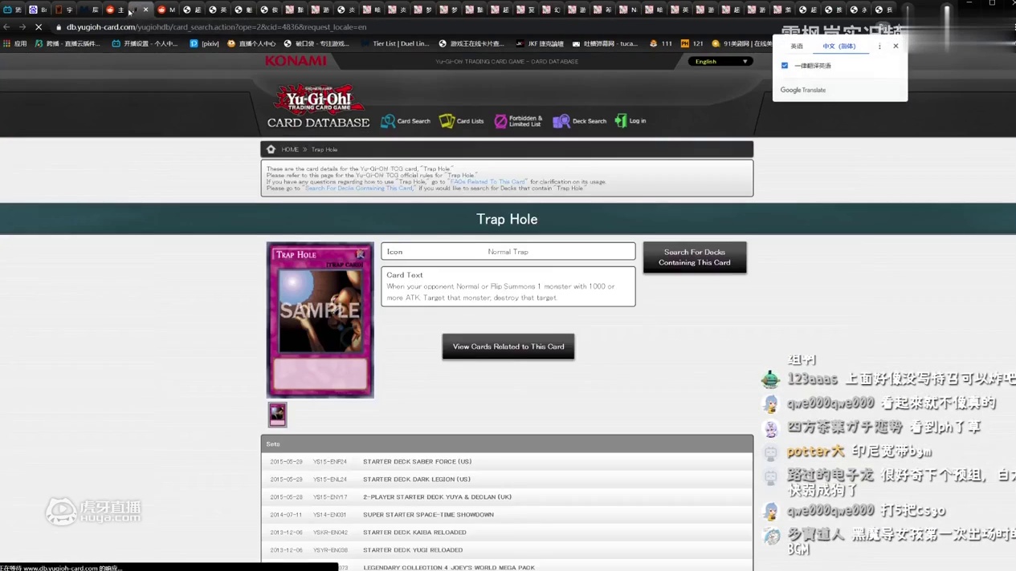The width and height of the screenshot is (1016, 571).
Task: Close the active browser tab
Action: tap(145, 10)
